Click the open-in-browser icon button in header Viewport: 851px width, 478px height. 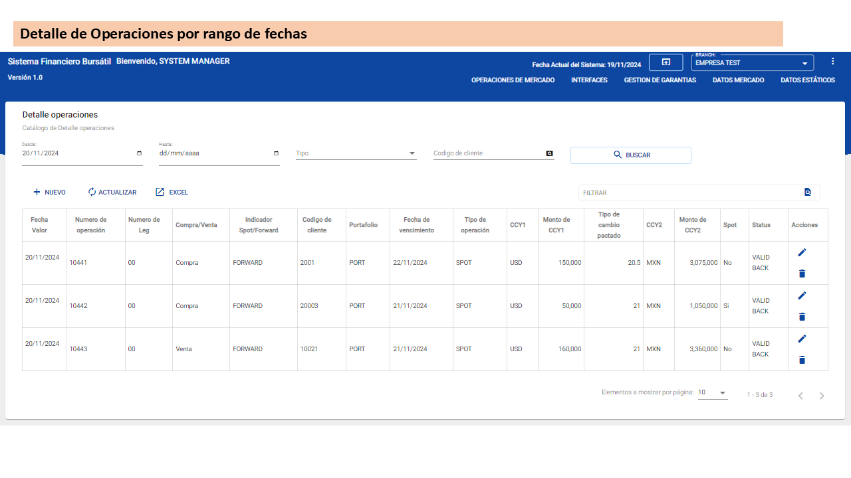pyautogui.click(x=666, y=62)
